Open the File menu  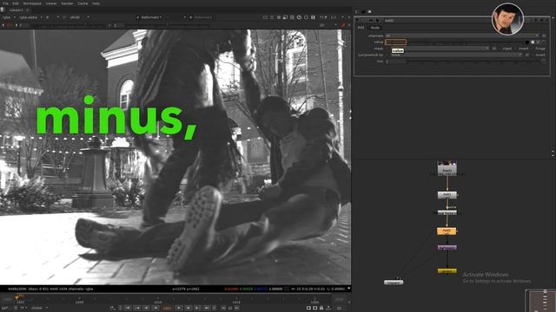(5, 3)
